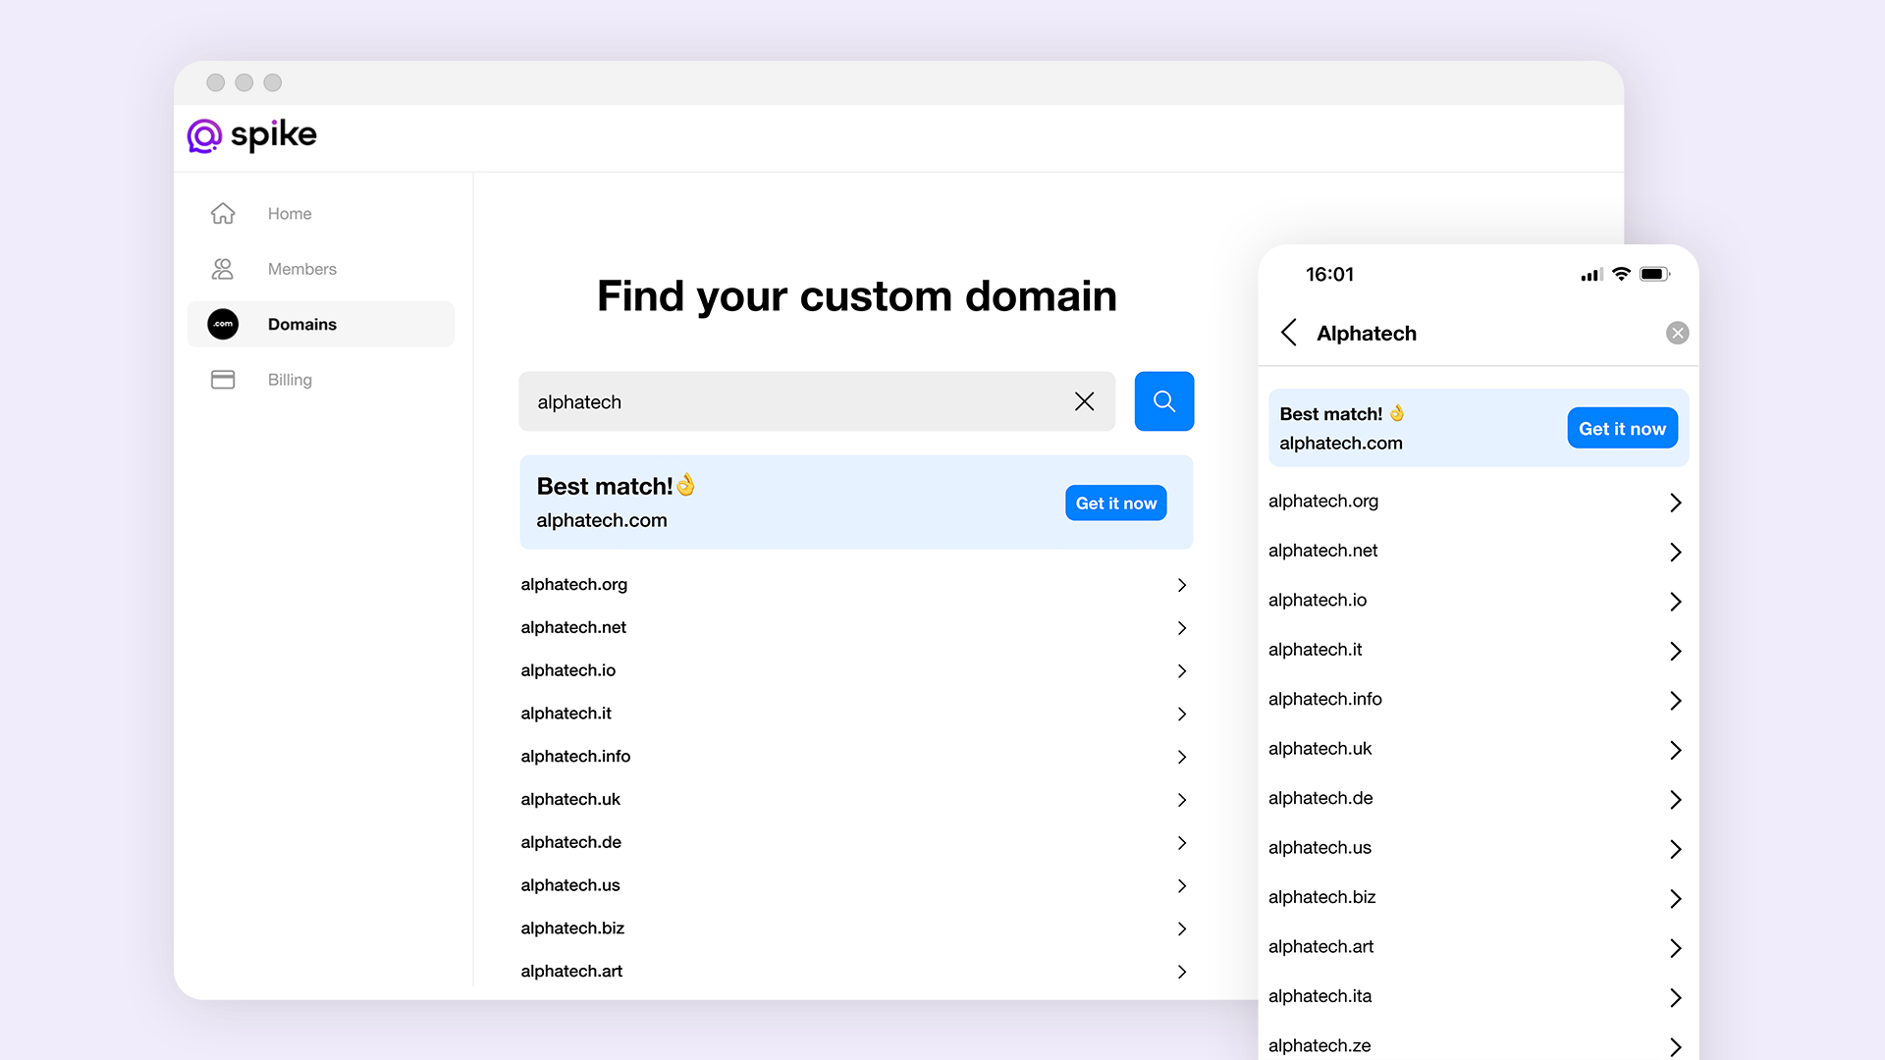The image size is (1885, 1060).
Task: Open Home via house icon
Action: (x=223, y=213)
